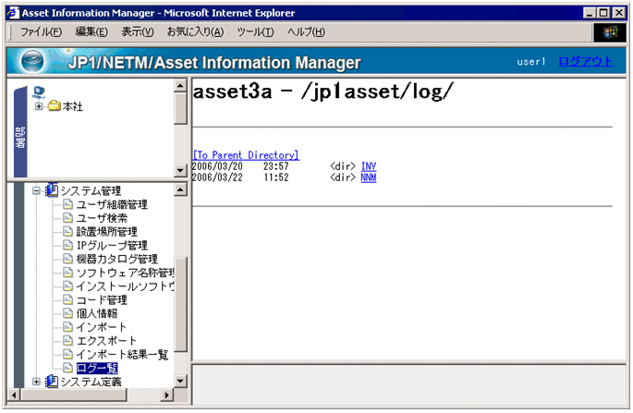The image size is (633, 413).
Task: Click the コード管理 page icon
Action: [x=68, y=299]
